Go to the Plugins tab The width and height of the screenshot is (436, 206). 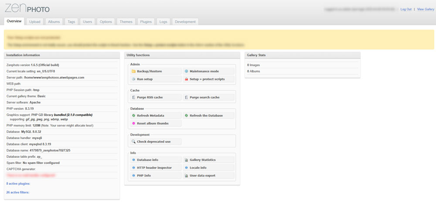pyautogui.click(x=146, y=22)
